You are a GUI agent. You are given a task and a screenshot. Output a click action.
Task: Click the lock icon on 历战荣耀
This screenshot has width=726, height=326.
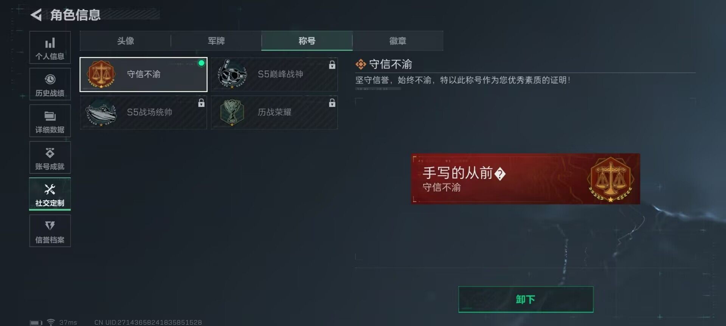coord(332,103)
